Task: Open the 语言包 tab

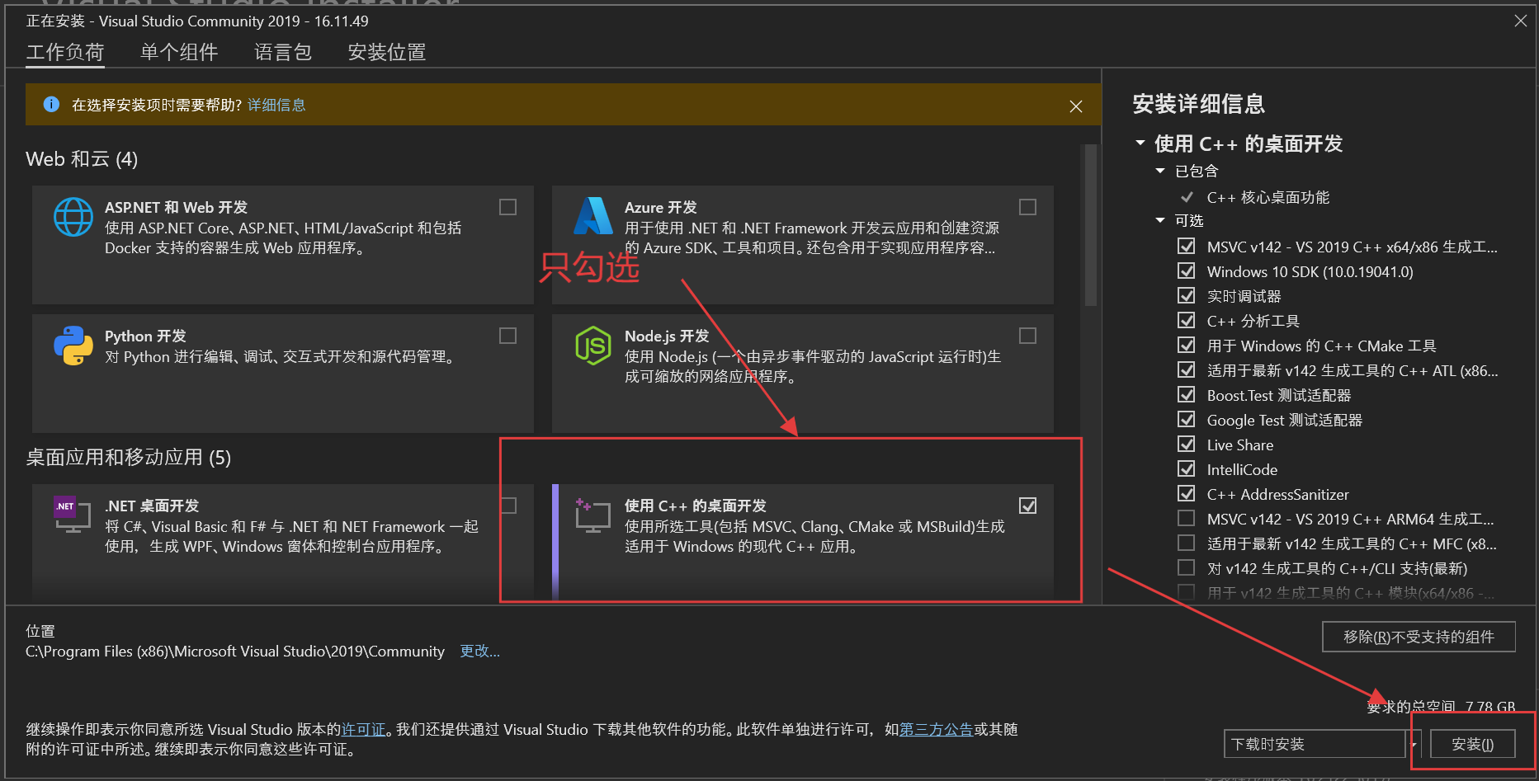Action: [x=282, y=52]
